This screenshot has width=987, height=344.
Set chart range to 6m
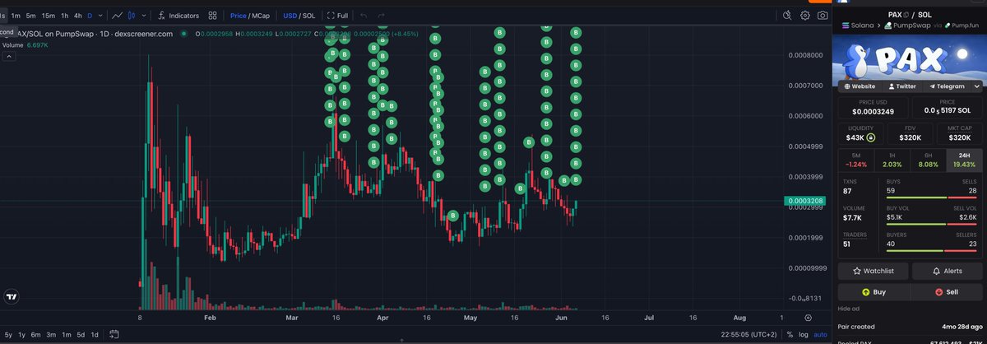tap(36, 334)
